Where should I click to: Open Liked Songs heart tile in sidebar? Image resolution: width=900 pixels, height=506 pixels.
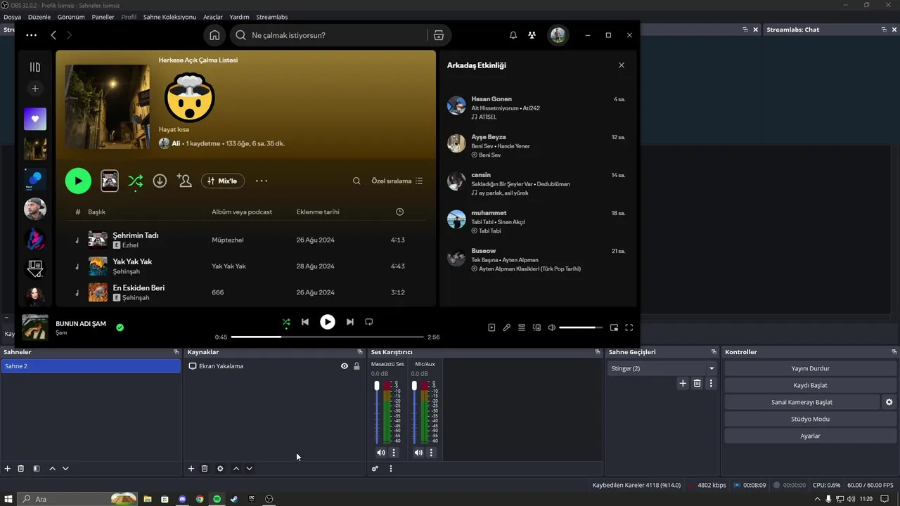(35, 119)
